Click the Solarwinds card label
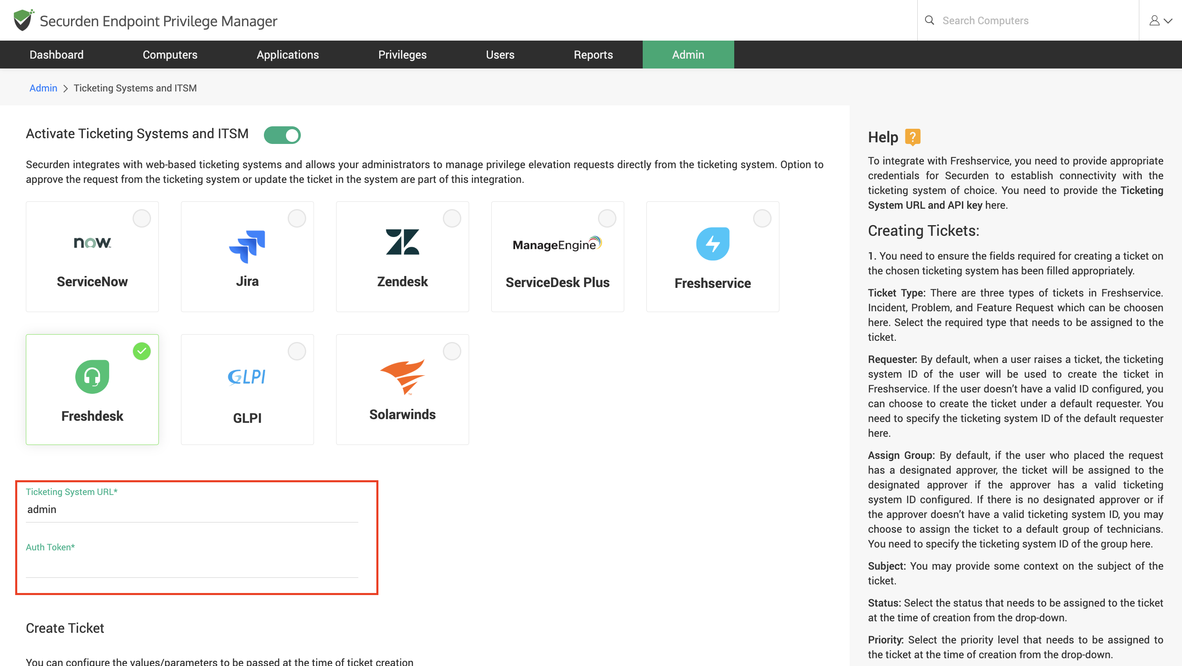 (x=402, y=414)
